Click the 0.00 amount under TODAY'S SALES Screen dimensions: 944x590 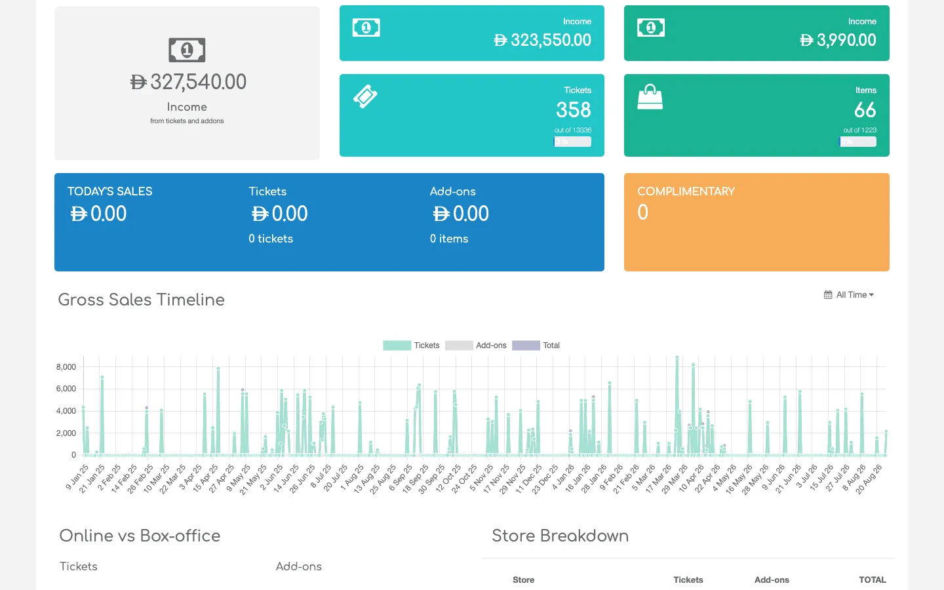tap(98, 214)
